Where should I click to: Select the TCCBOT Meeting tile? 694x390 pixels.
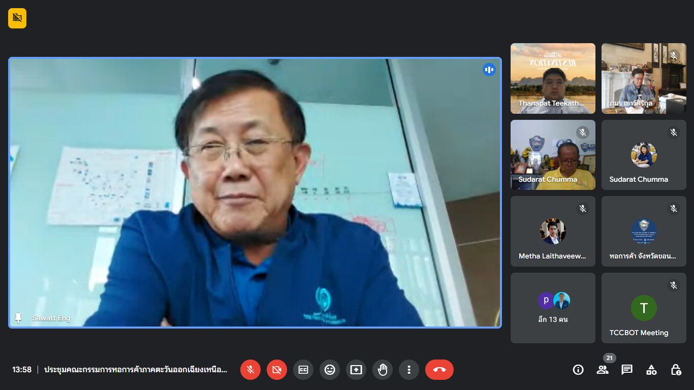click(644, 308)
